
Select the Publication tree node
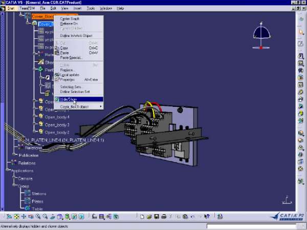[29, 155]
